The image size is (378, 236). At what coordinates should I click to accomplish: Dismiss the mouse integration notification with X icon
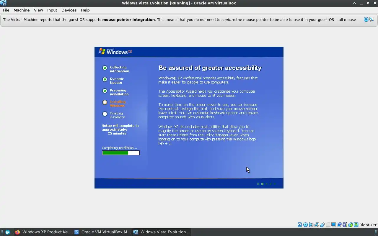coord(366,19)
